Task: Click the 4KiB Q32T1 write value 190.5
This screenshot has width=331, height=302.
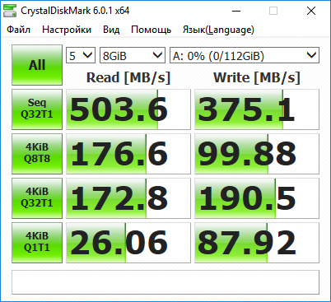Action: click(257, 198)
